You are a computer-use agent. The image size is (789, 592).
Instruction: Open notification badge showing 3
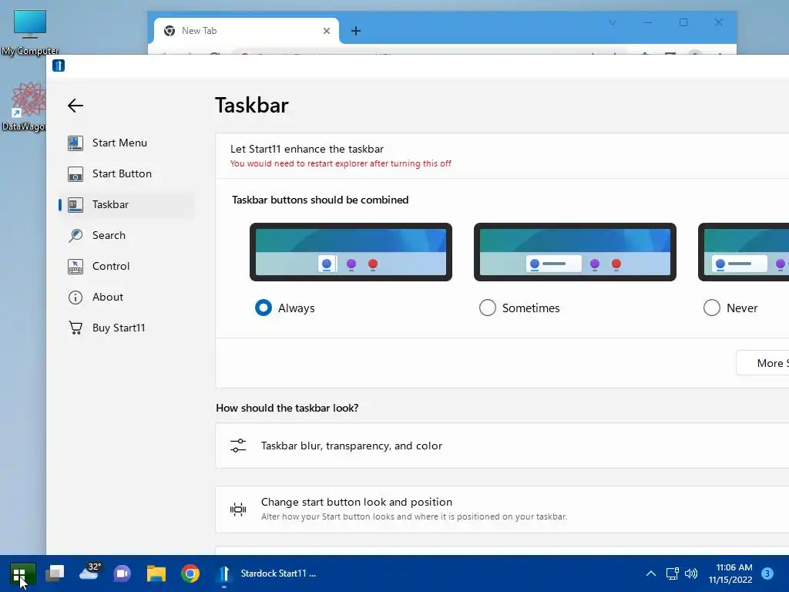coord(767,573)
